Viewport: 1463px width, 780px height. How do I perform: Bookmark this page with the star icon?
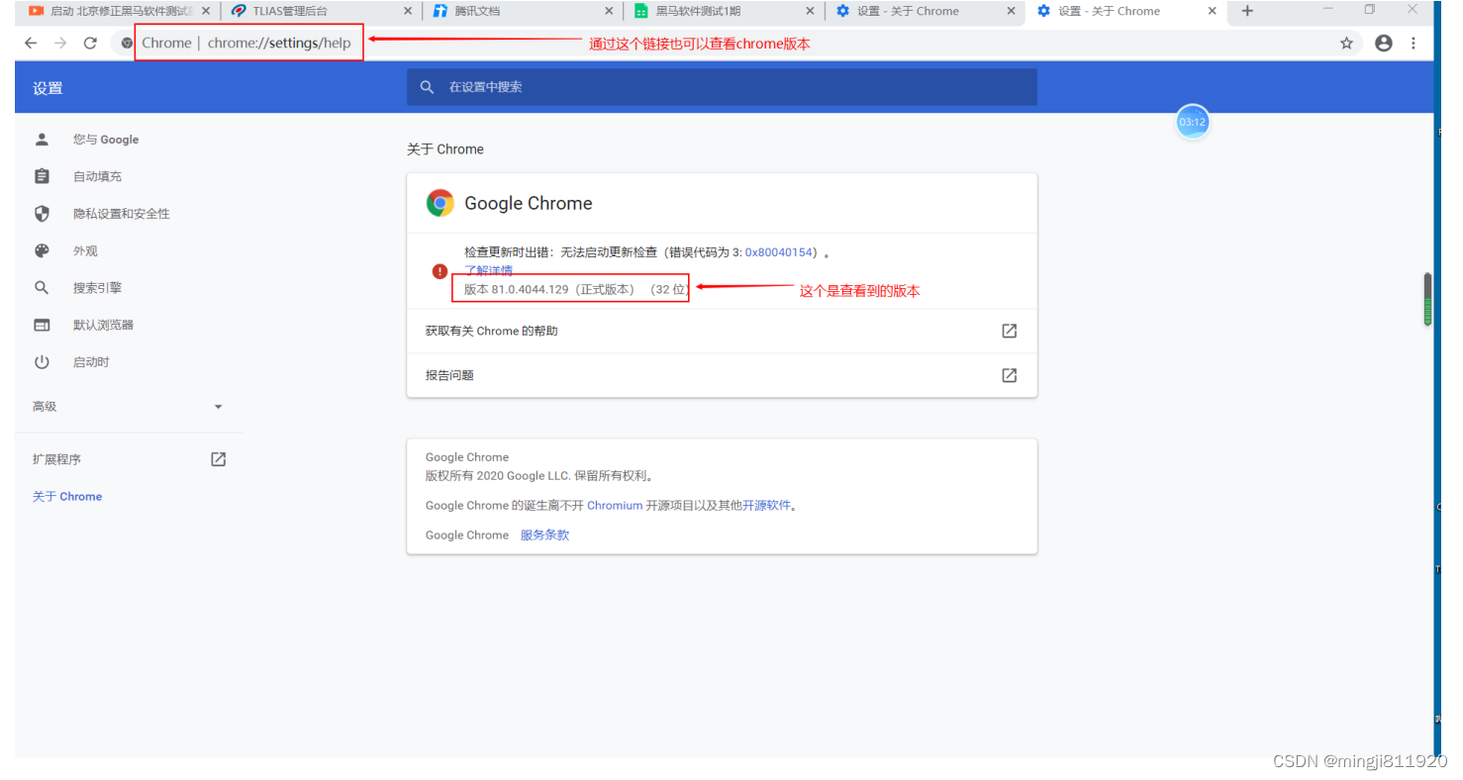(x=1346, y=43)
